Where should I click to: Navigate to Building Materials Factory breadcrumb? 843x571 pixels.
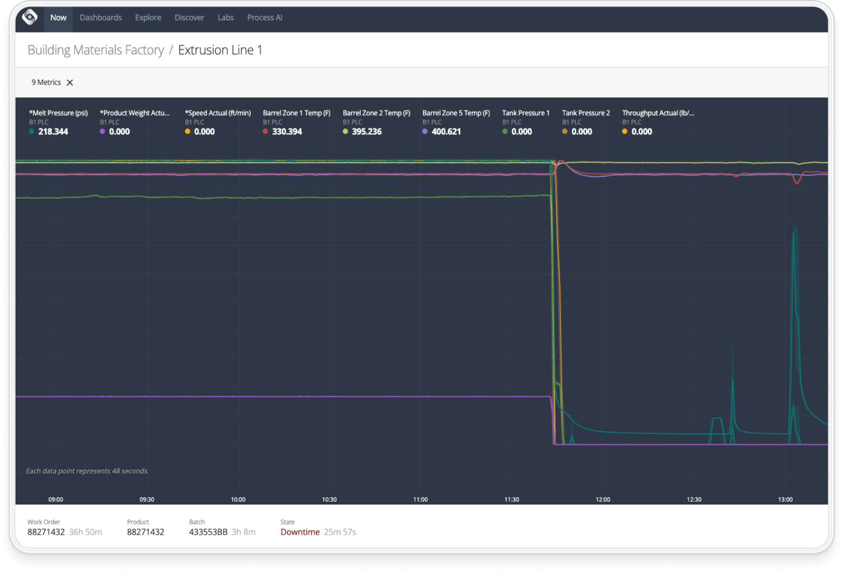coord(95,50)
